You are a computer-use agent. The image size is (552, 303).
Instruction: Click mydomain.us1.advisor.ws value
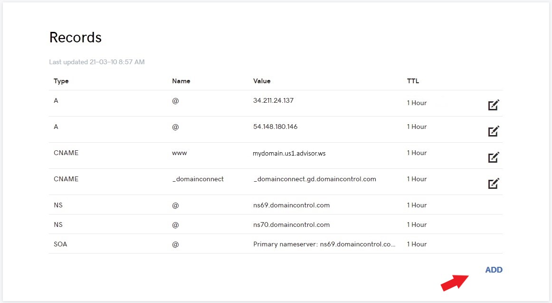289,153
